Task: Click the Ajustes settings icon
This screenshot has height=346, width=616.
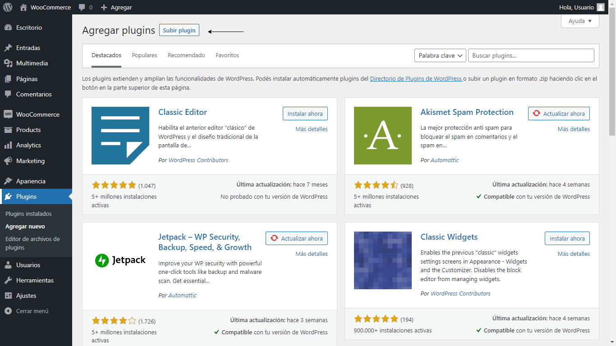Action: tap(8, 296)
